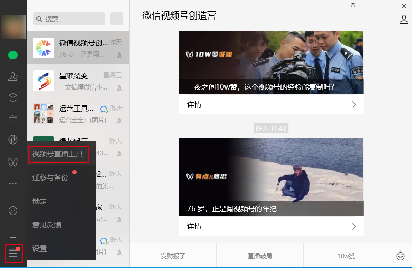Open the Moments shutter icon
The height and width of the screenshot is (268, 412).
point(13,139)
